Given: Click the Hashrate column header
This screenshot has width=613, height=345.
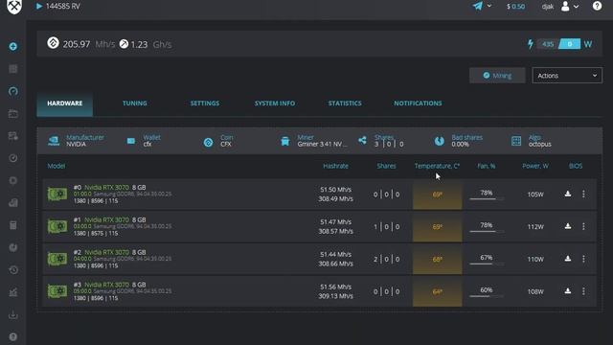Looking at the screenshot, I should [335, 166].
